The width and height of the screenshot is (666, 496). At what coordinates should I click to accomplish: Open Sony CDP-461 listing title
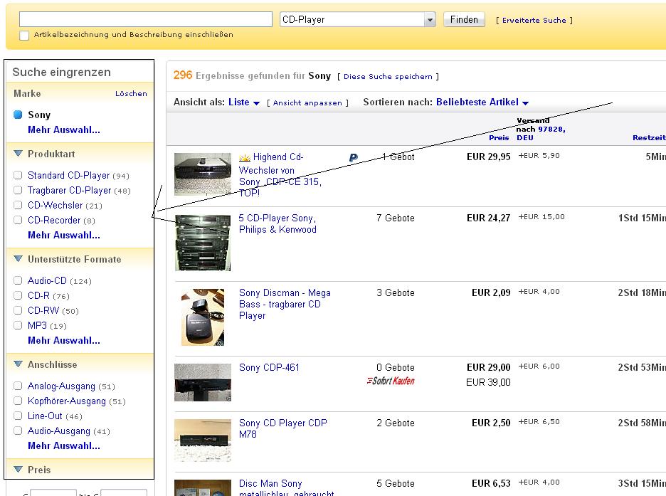point(269,368)
